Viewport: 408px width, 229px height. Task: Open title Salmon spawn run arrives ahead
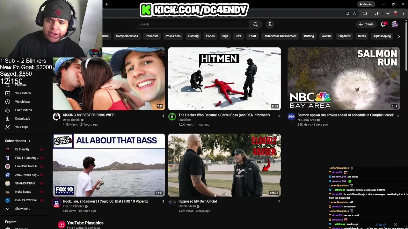(346, 115)
